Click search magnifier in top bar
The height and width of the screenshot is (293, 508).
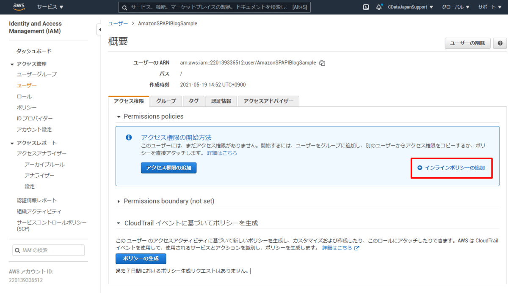[125, 8]
